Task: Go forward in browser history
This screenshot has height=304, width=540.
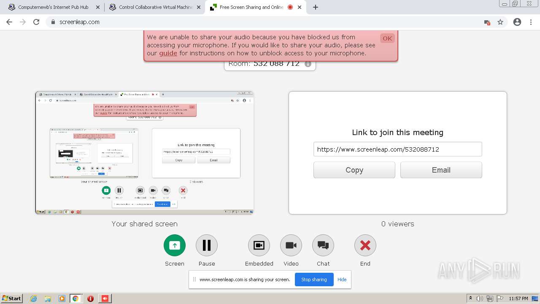Action: [x=23, y=22]
